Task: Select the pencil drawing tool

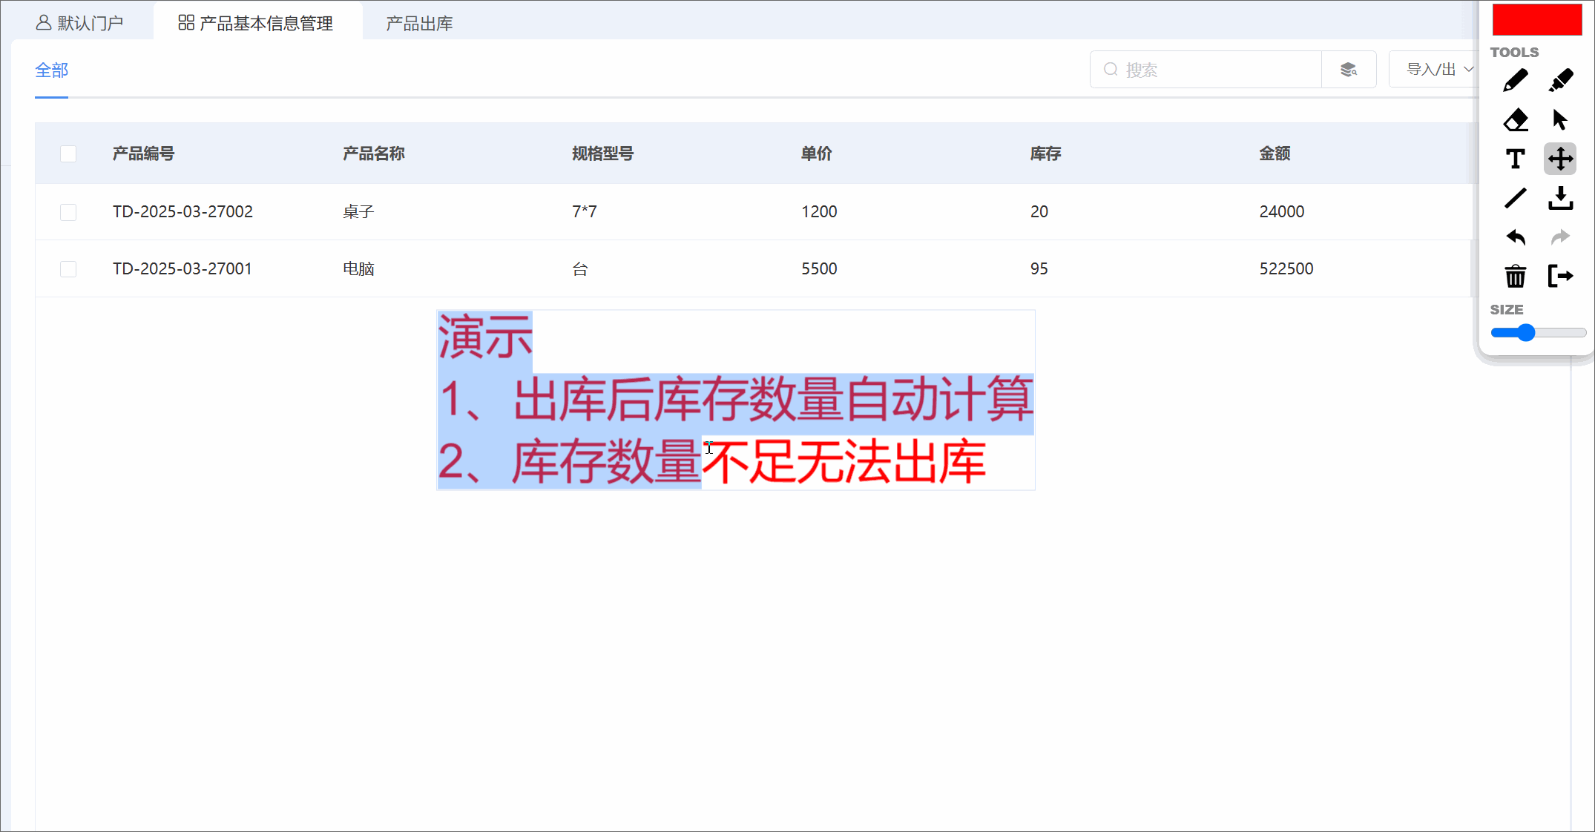Action: 1515,81
